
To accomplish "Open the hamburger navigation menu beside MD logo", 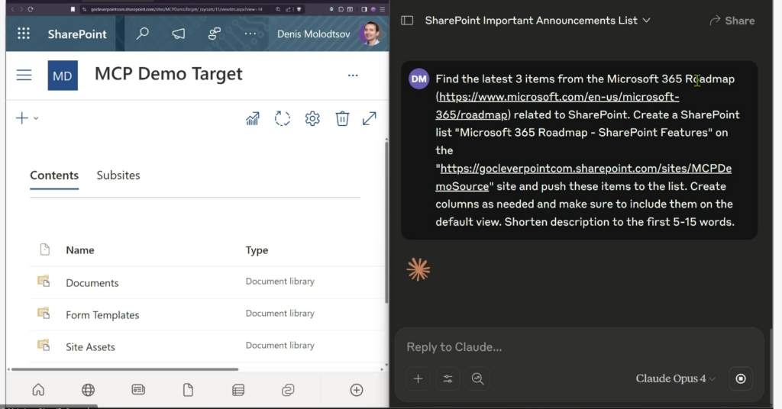I will [24, 76].
